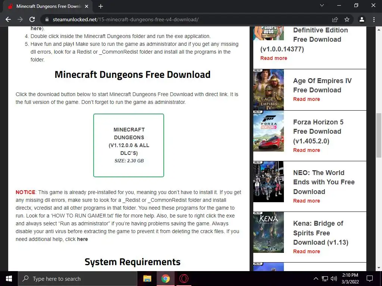
Task: Open Kena: Bridge of Spirits Free Download title
Action: click(x=320, y=233)
